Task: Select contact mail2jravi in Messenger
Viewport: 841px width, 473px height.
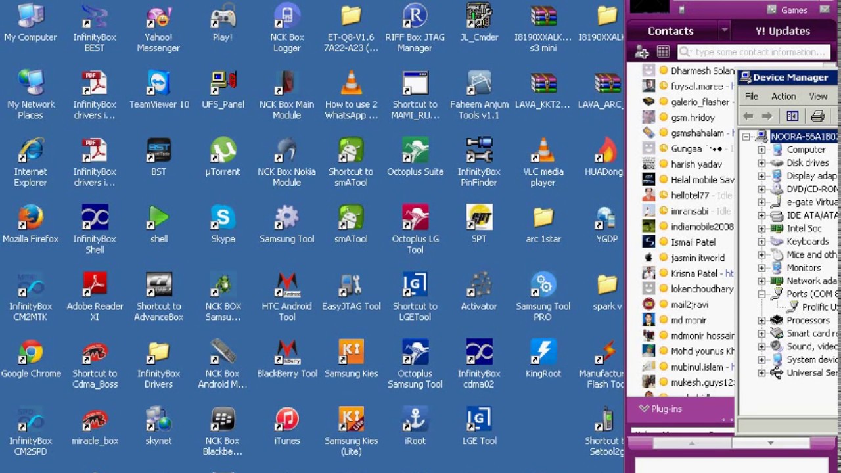Action: 689,305
